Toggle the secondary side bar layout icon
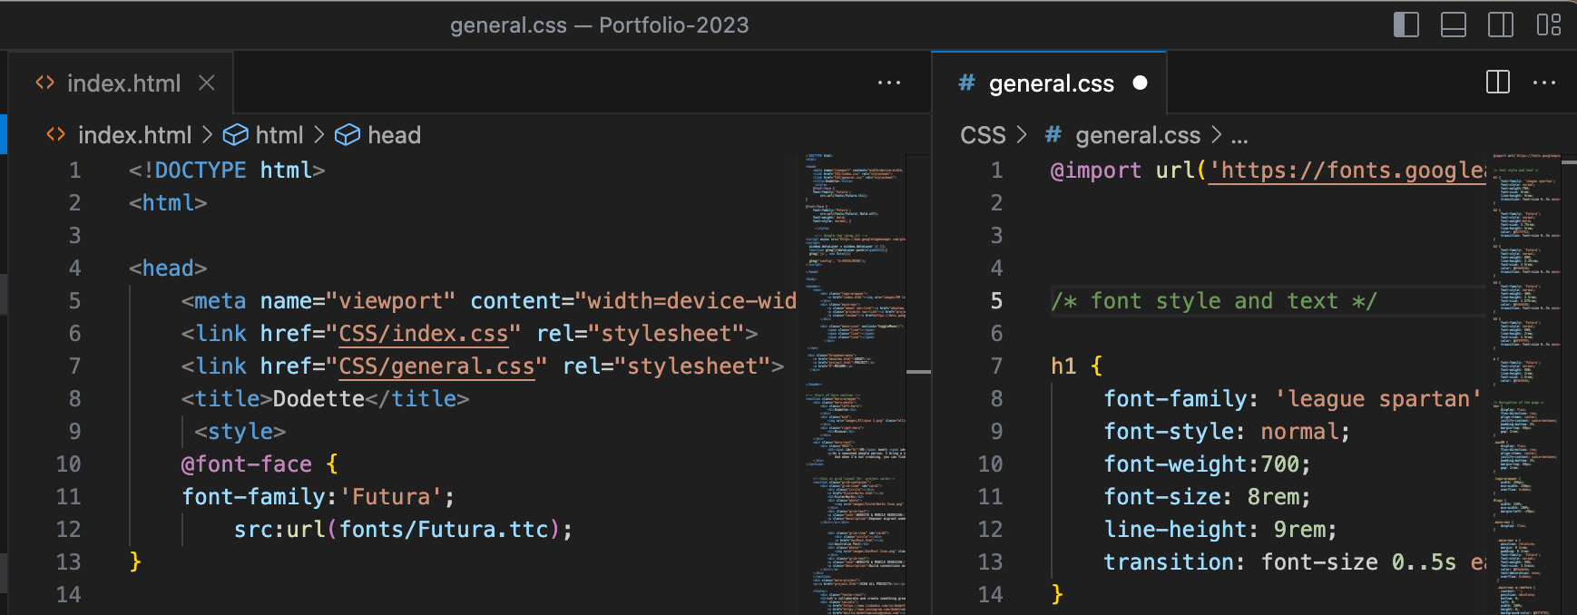 pyautogui.click(x=1501, y=24)
